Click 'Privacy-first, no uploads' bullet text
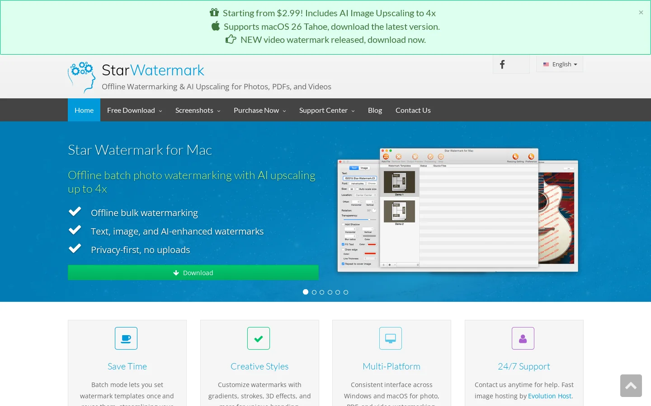The image size is (651, 406). pyautogui.click(x=140, y=250)
